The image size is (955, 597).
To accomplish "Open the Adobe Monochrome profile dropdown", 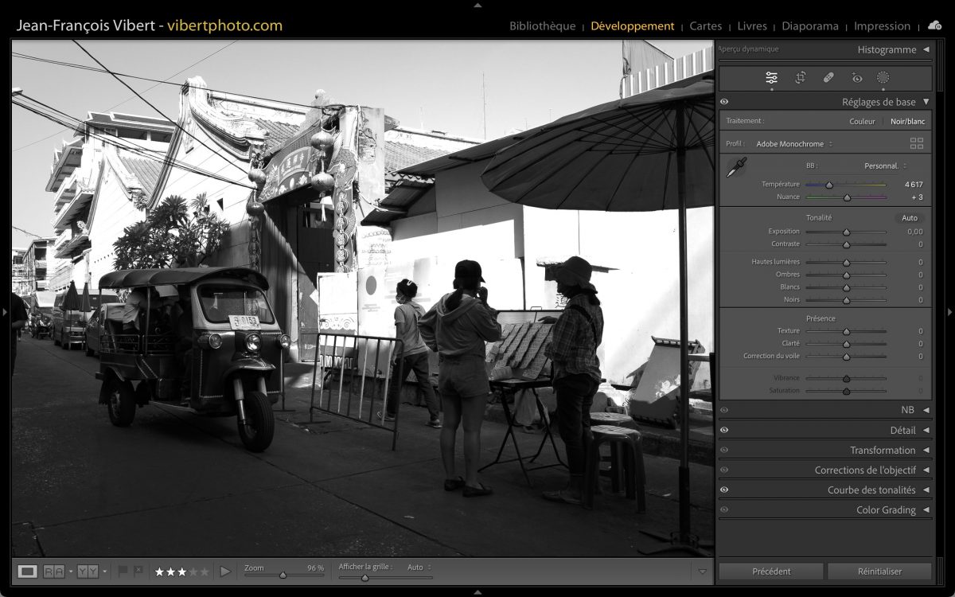I will tap(793, 144).
